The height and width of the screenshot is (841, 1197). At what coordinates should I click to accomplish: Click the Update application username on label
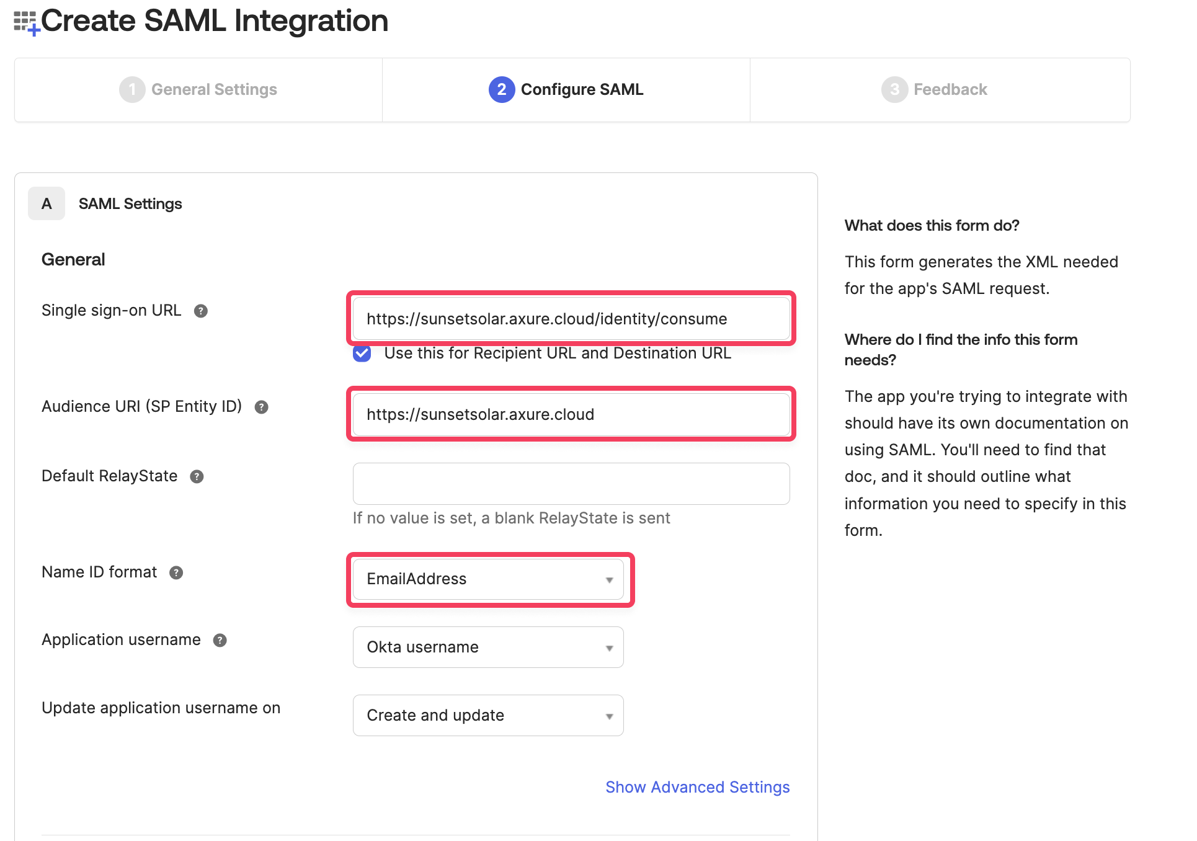(161, 708)
